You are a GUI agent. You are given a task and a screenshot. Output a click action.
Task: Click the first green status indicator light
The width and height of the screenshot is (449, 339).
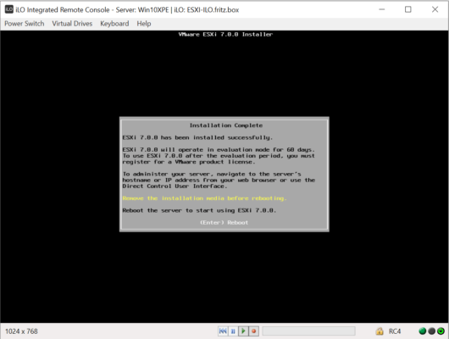pyautogui.click(x=423, y=331)
